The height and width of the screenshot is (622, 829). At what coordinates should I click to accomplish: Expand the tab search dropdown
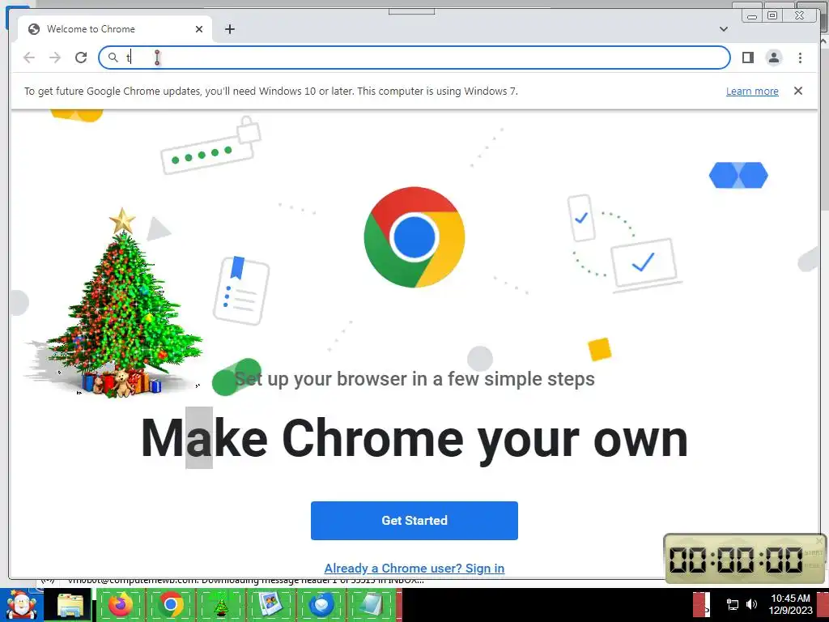pyautogui.click(x=723, y=29)
